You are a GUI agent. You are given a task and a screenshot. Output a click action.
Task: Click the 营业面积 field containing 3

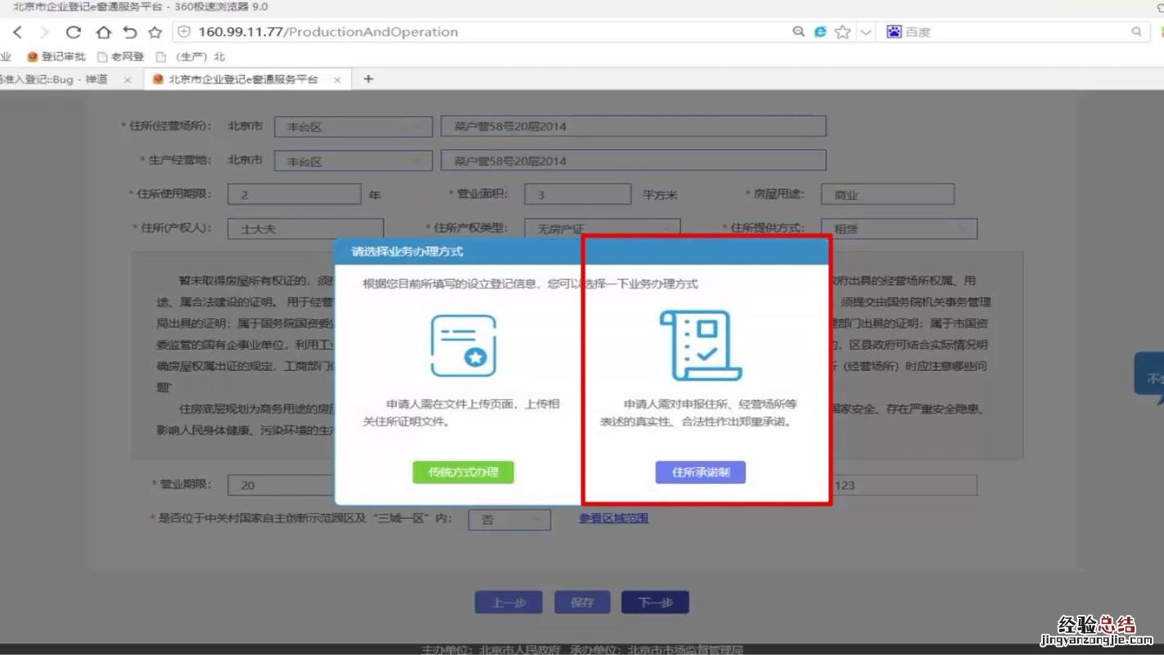[578, 195]
